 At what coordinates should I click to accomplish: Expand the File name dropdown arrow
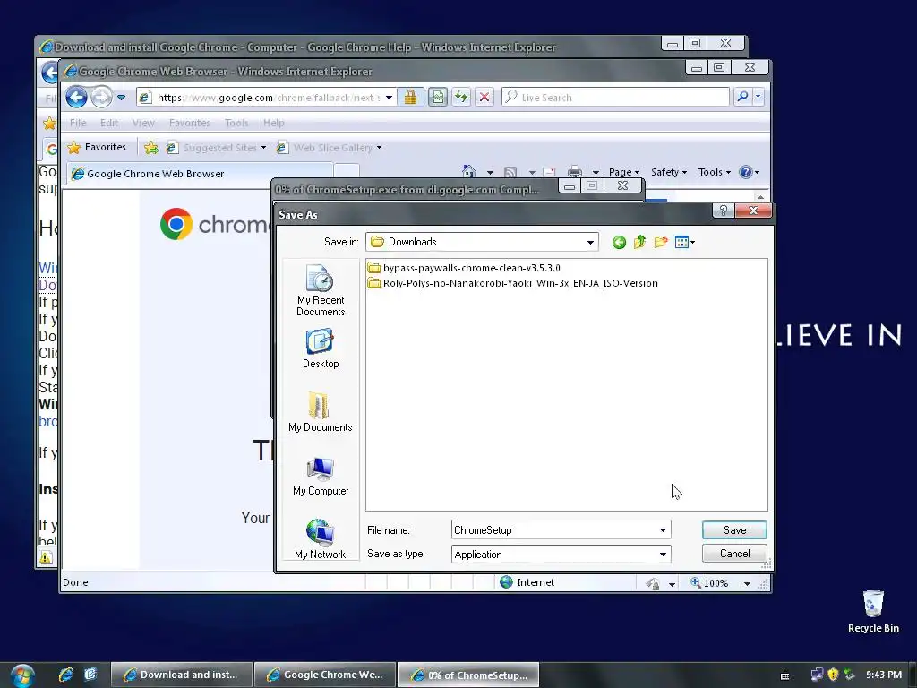click(x=663, y=530)
